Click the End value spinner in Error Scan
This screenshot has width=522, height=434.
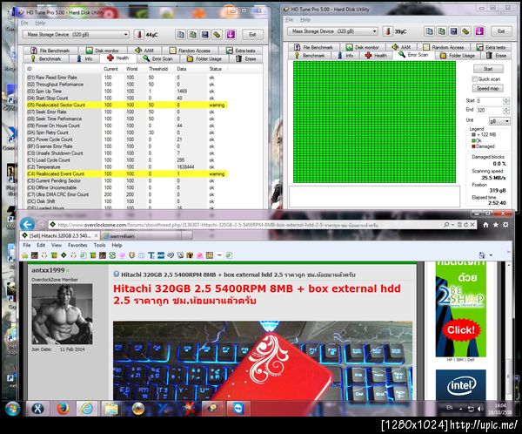tap(506, 110)
